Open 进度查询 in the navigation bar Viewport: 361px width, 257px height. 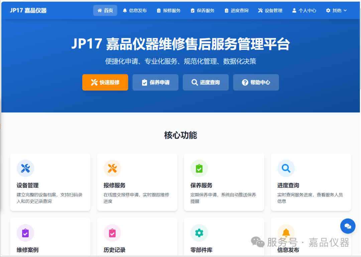(x=236, y=10)
